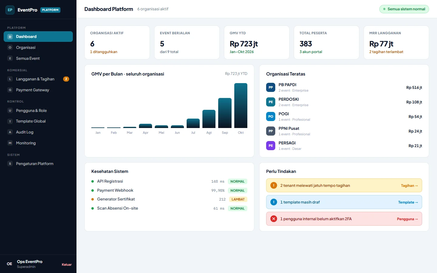The image size is (437, 273).
Task: Follow the Tagihan link in overdue alert
Action: (x=409, y=186)
